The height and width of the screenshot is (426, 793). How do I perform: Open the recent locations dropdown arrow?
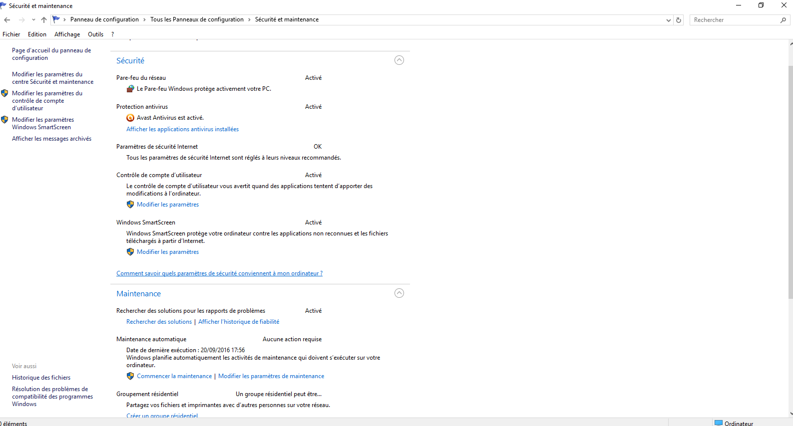click(33, 20)
